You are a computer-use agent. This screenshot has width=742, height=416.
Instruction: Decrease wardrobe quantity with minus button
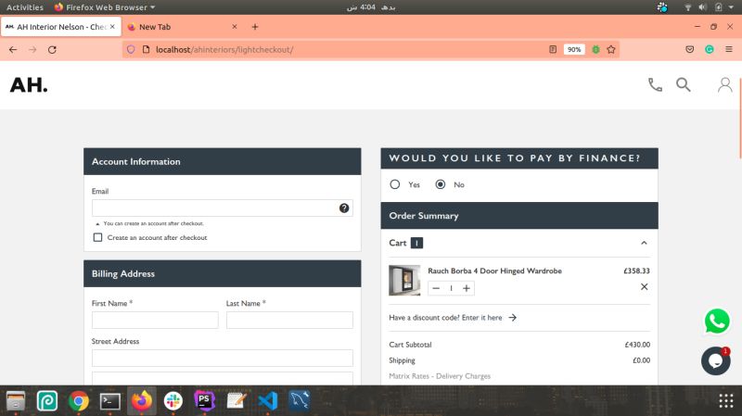436,288
